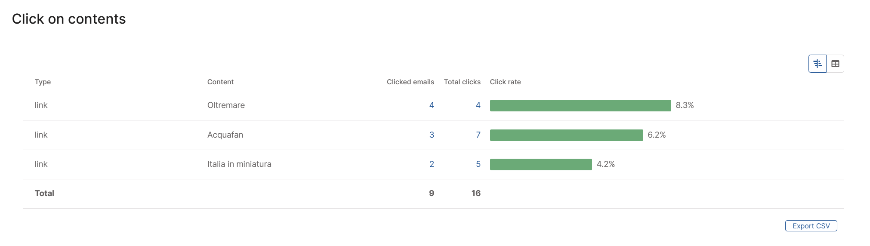
Task: Open clicked emails count 4 for Oltremare
Action: pos(432,105)
